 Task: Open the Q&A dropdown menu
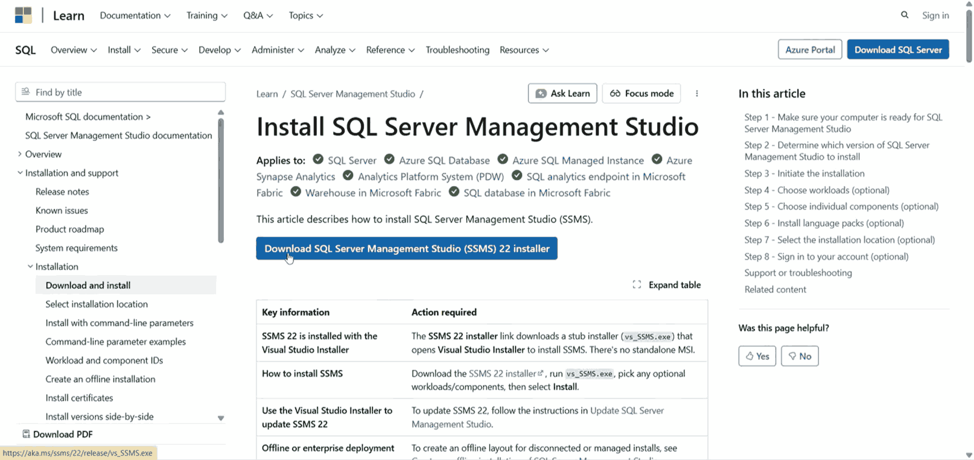tap(258, 15)
